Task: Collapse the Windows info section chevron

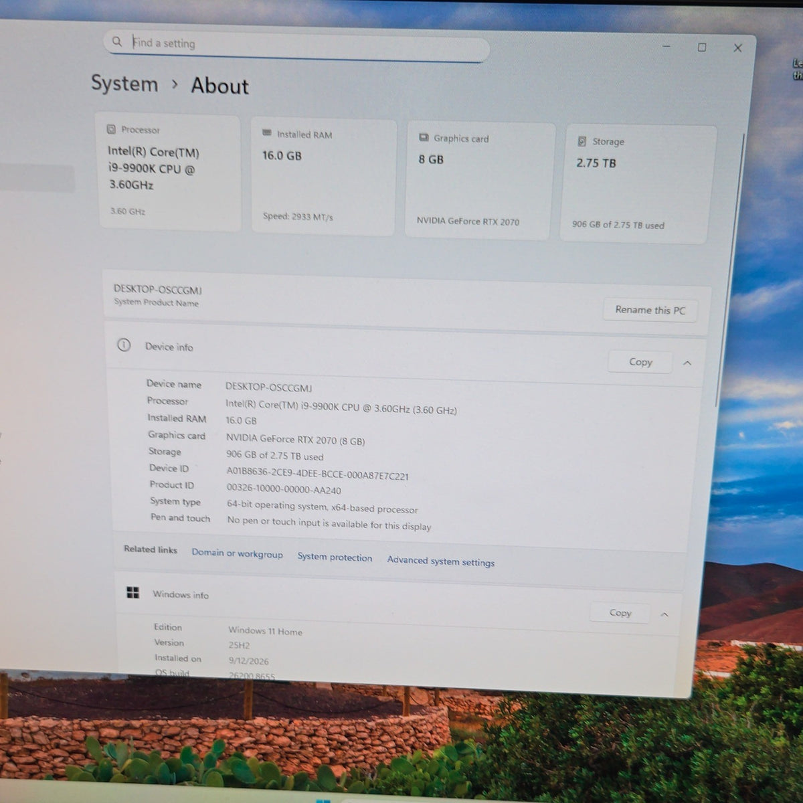Action: pos(664,614)
